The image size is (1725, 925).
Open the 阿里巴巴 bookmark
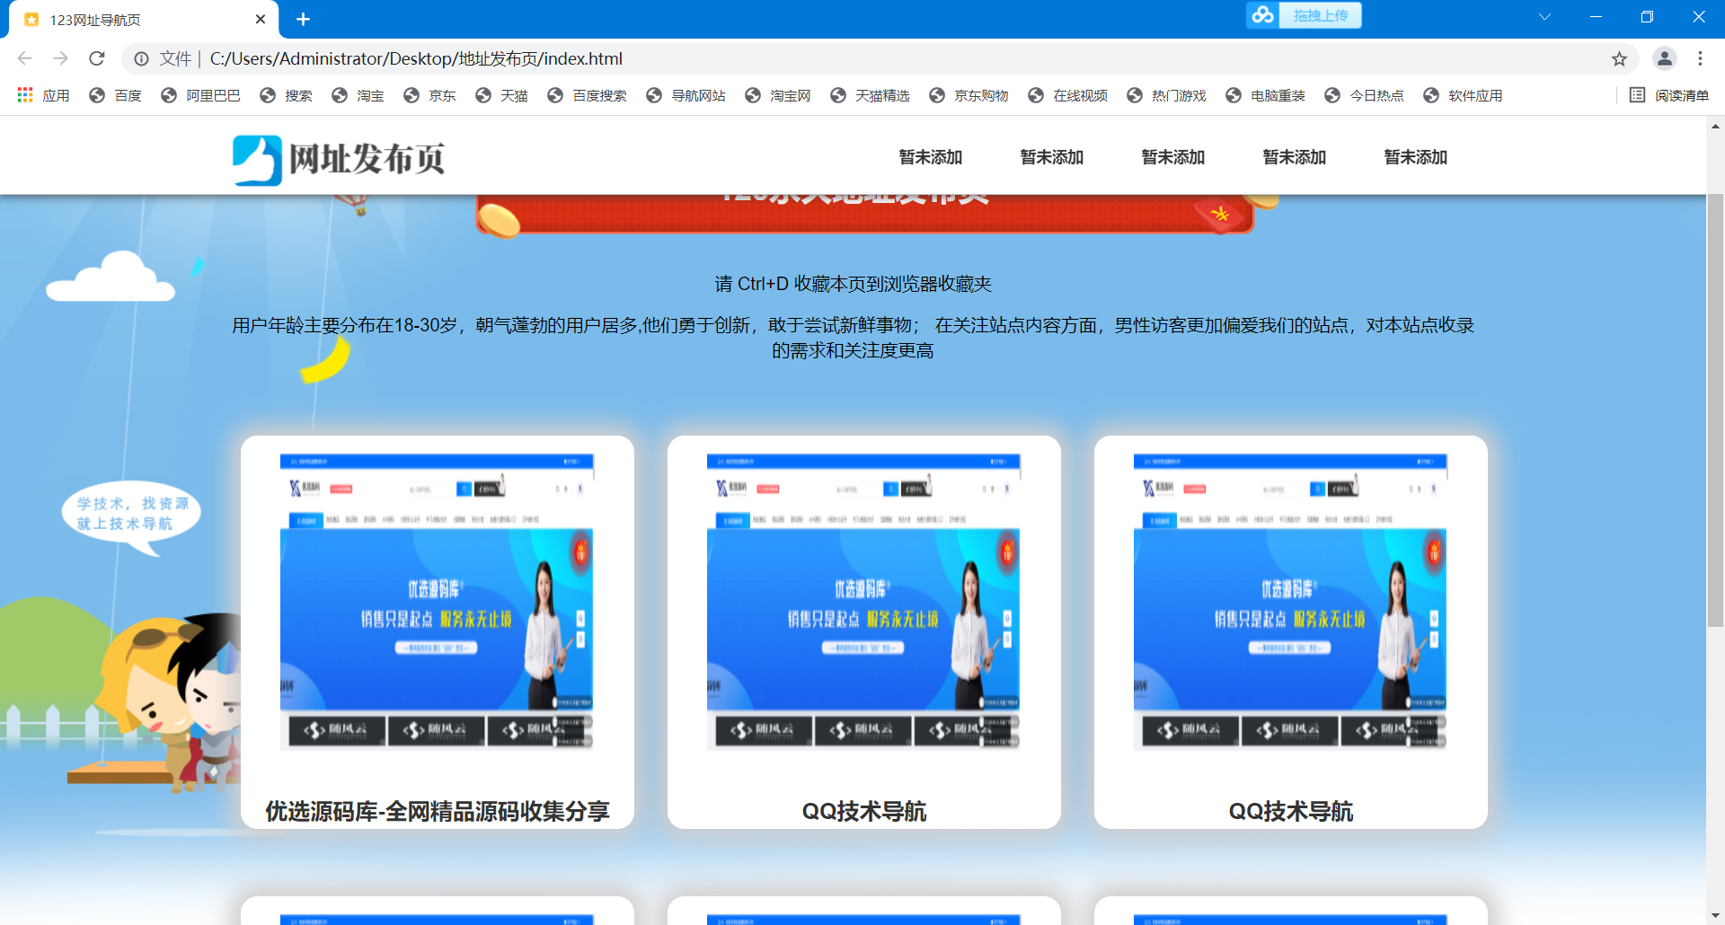point(200,95)
